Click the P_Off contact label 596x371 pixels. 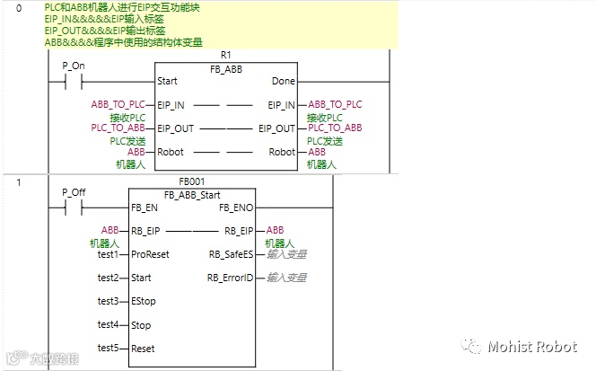(x=74, y=192)
